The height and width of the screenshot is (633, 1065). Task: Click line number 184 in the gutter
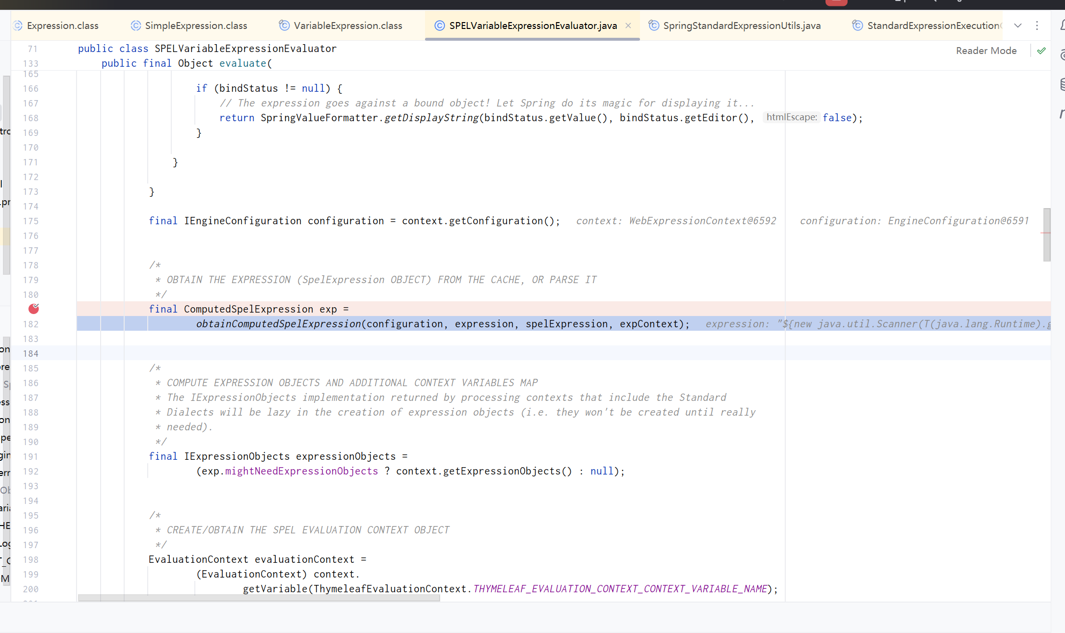click(30, 353)
